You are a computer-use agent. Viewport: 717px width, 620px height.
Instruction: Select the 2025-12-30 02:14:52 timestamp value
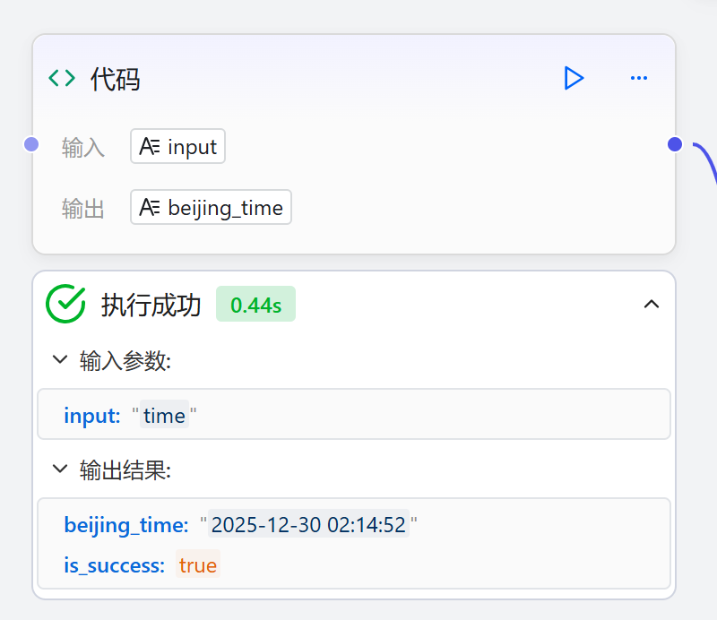point(308,524)
